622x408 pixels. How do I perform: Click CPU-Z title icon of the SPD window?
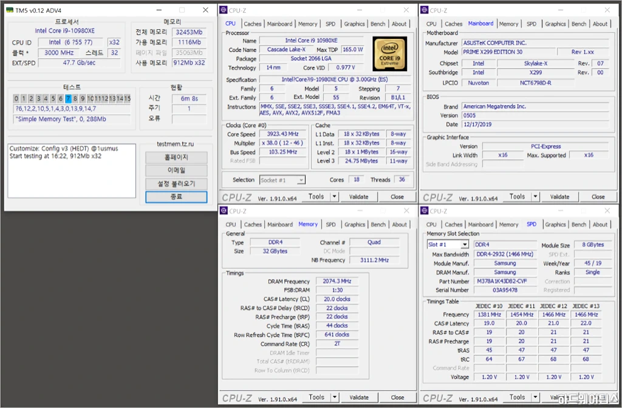(424, 211)
